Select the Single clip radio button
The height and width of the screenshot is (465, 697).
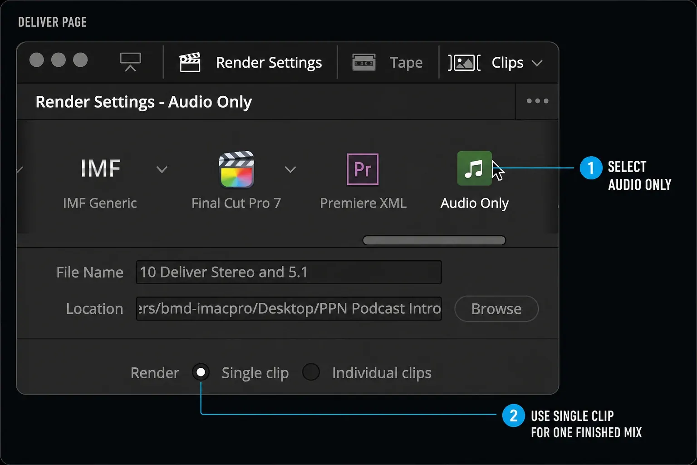(x=201, y=372)
